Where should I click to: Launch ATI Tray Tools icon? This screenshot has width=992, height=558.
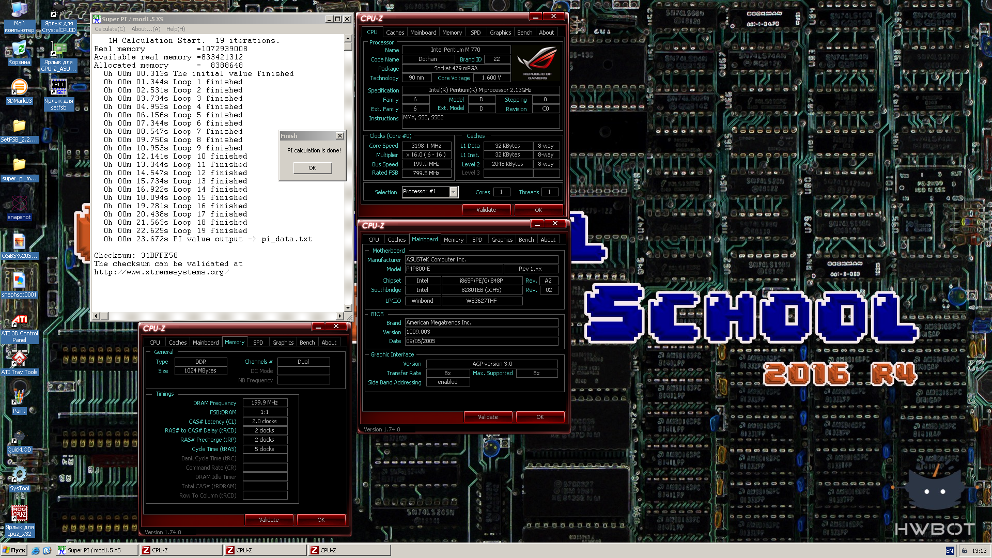point(19,363)
